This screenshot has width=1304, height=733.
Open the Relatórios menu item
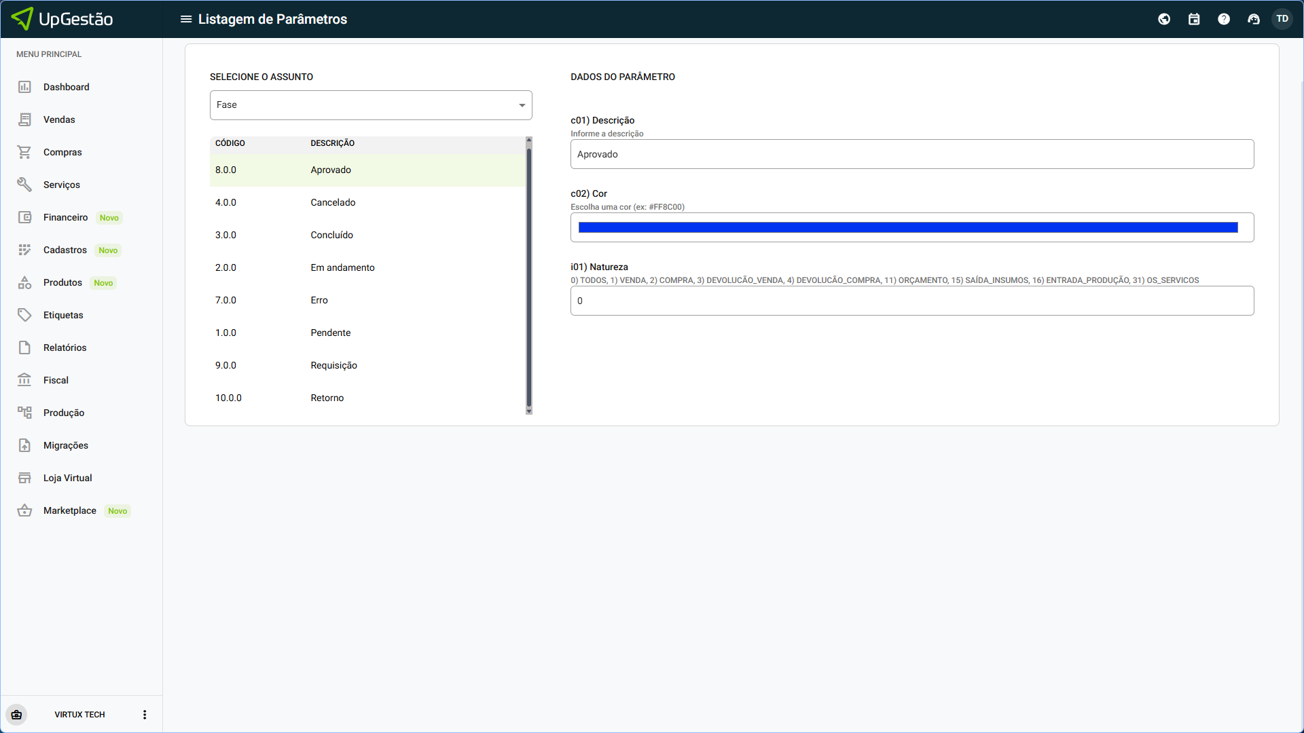point(65,347)
